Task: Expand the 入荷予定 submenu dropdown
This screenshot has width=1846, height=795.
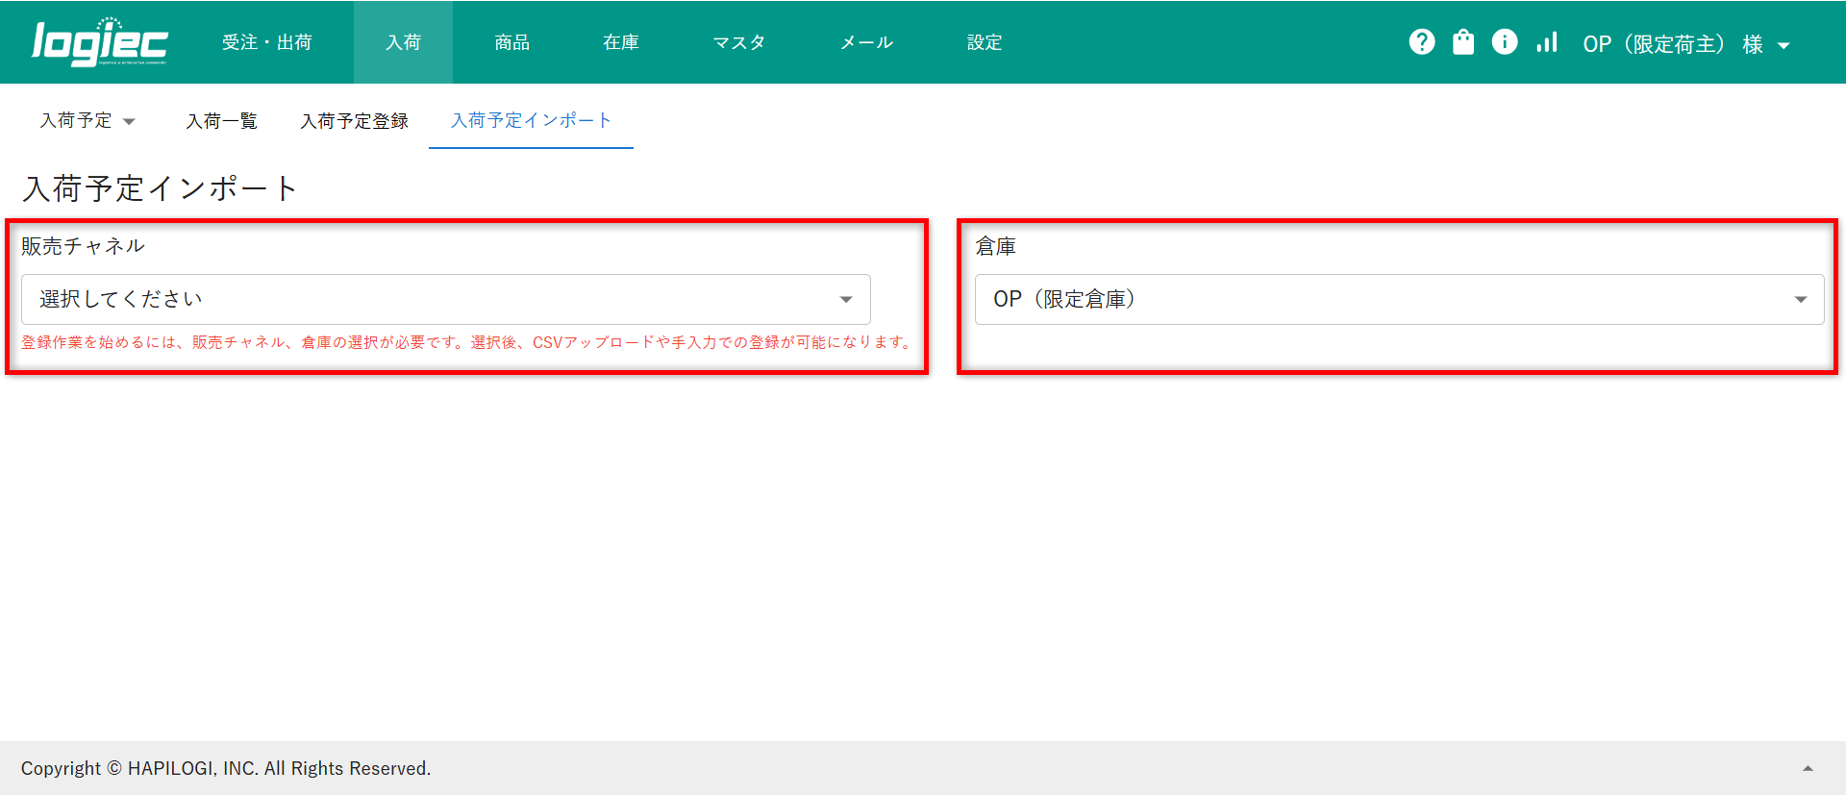Action: [x=87, y=120]
